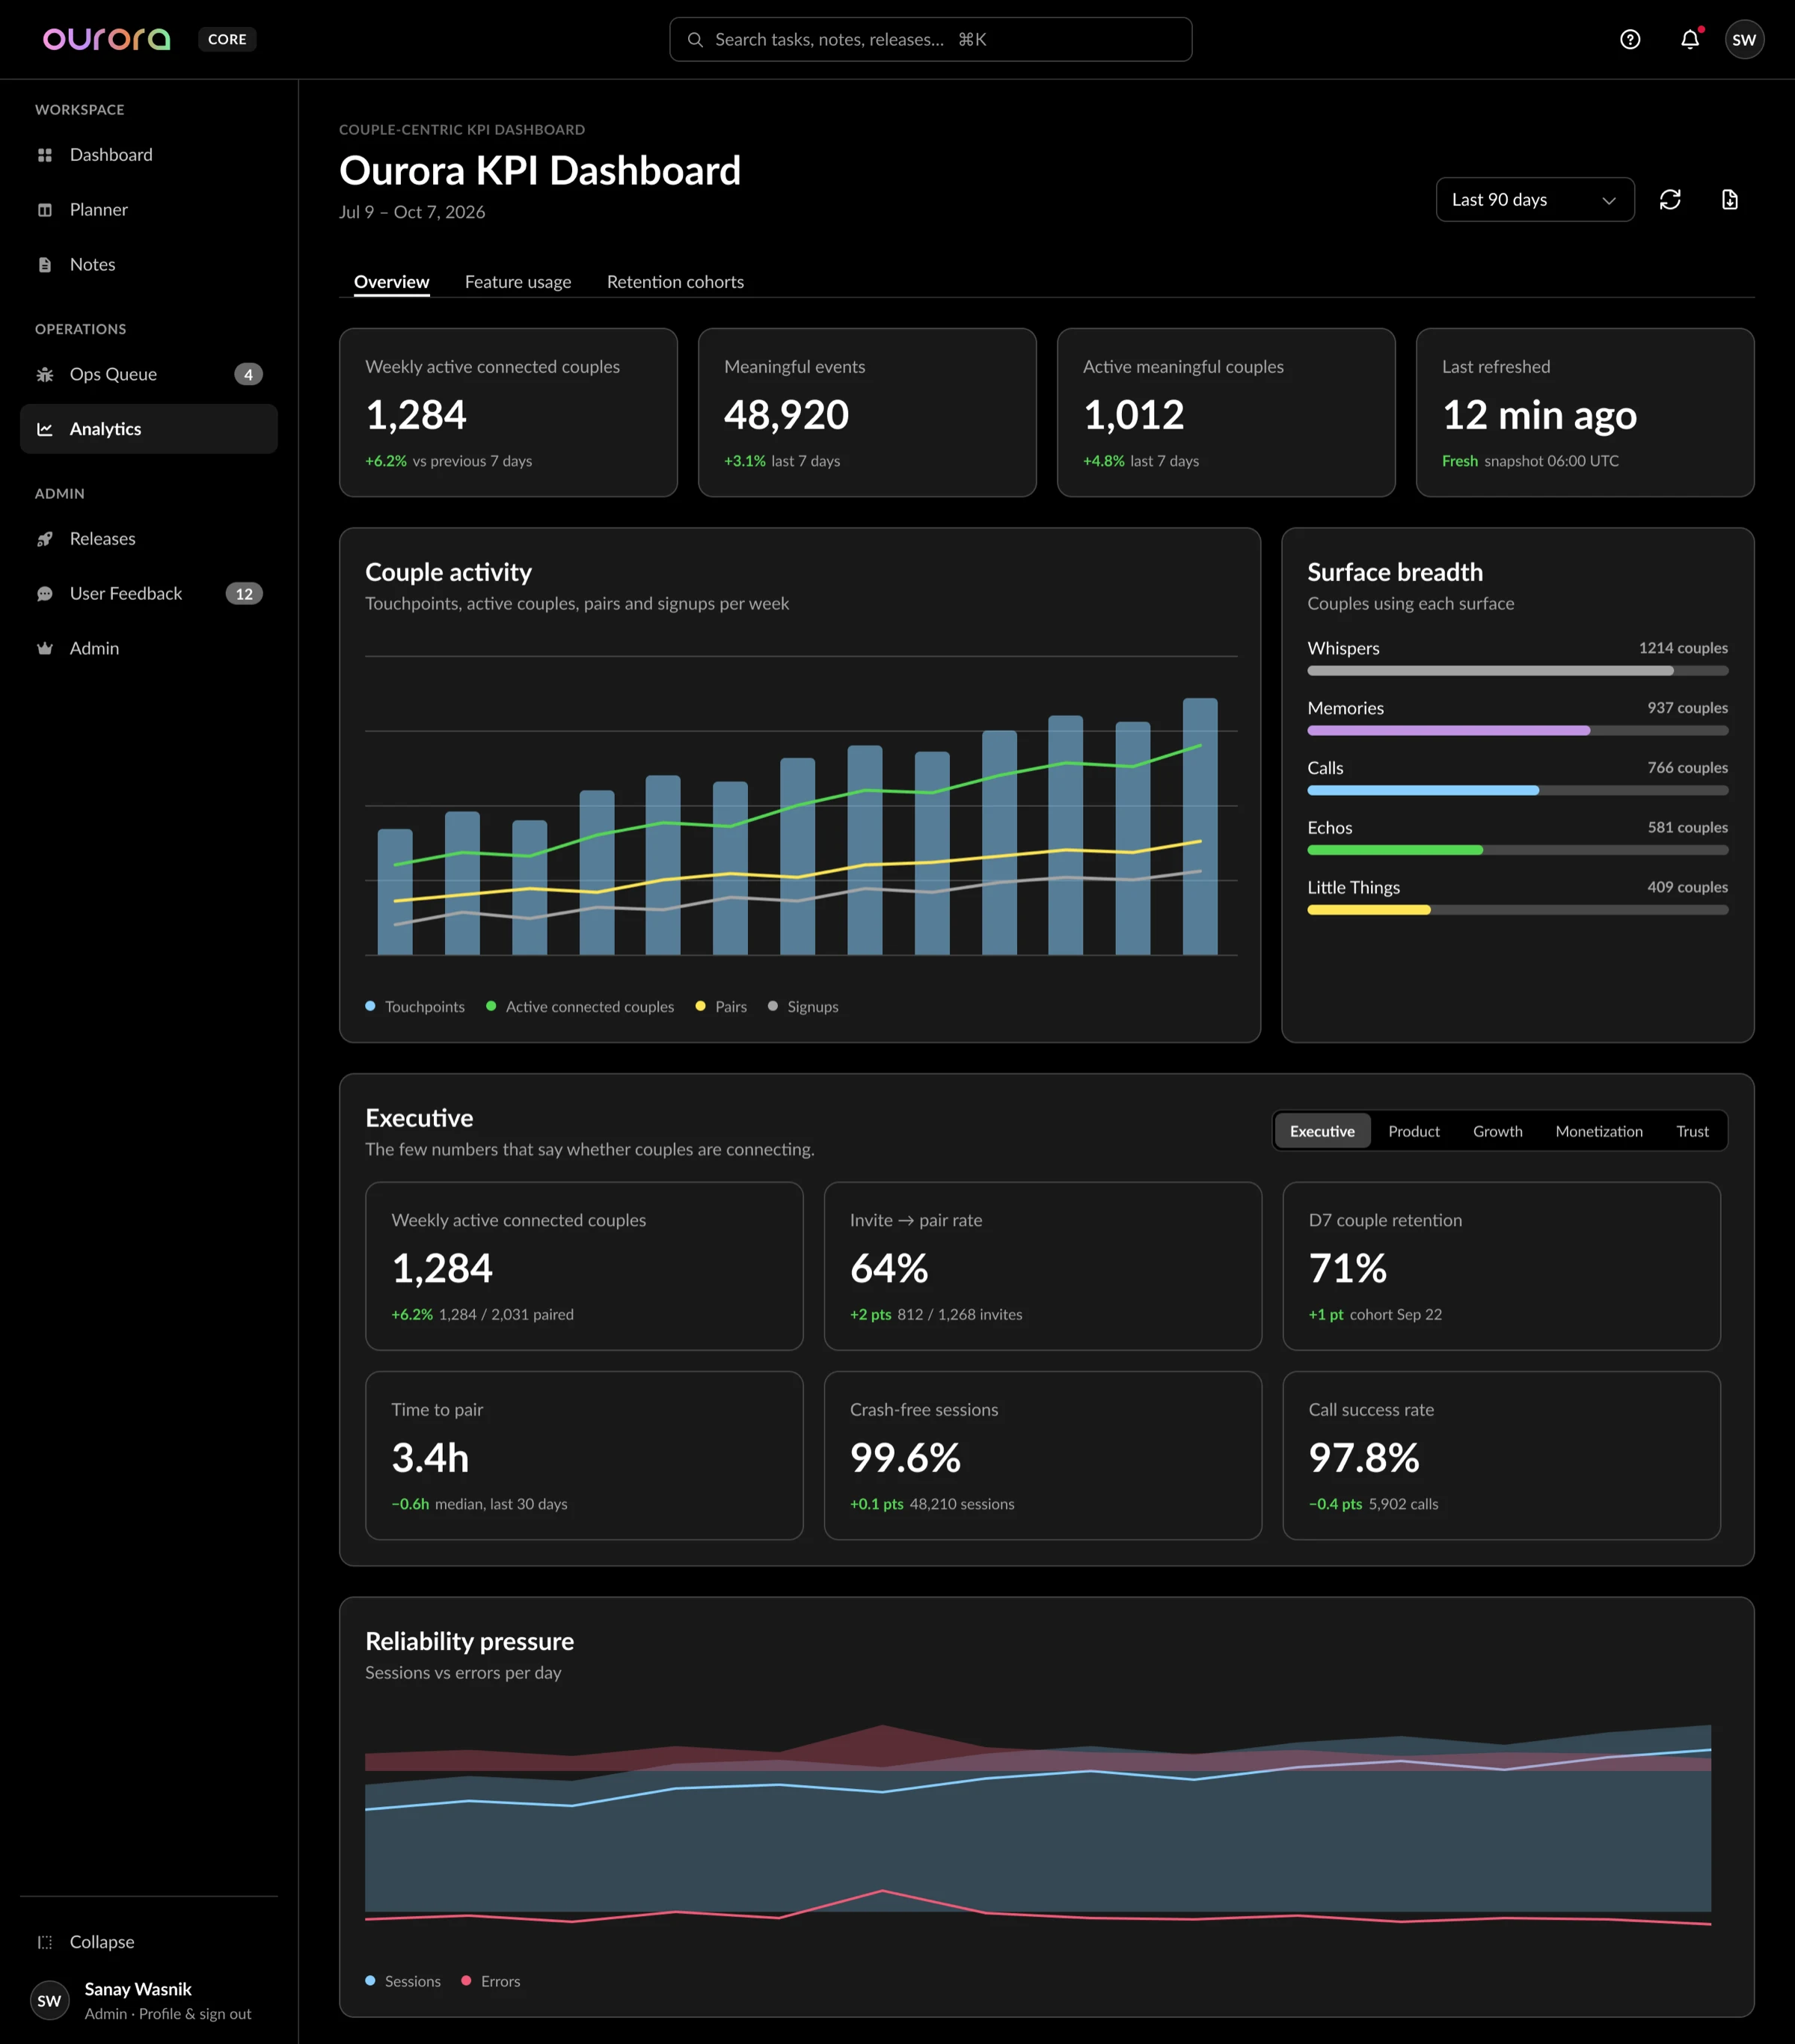Screen dimensions: 1795x2044
Task: Click the Call success rate card
Action: 1501,1455
